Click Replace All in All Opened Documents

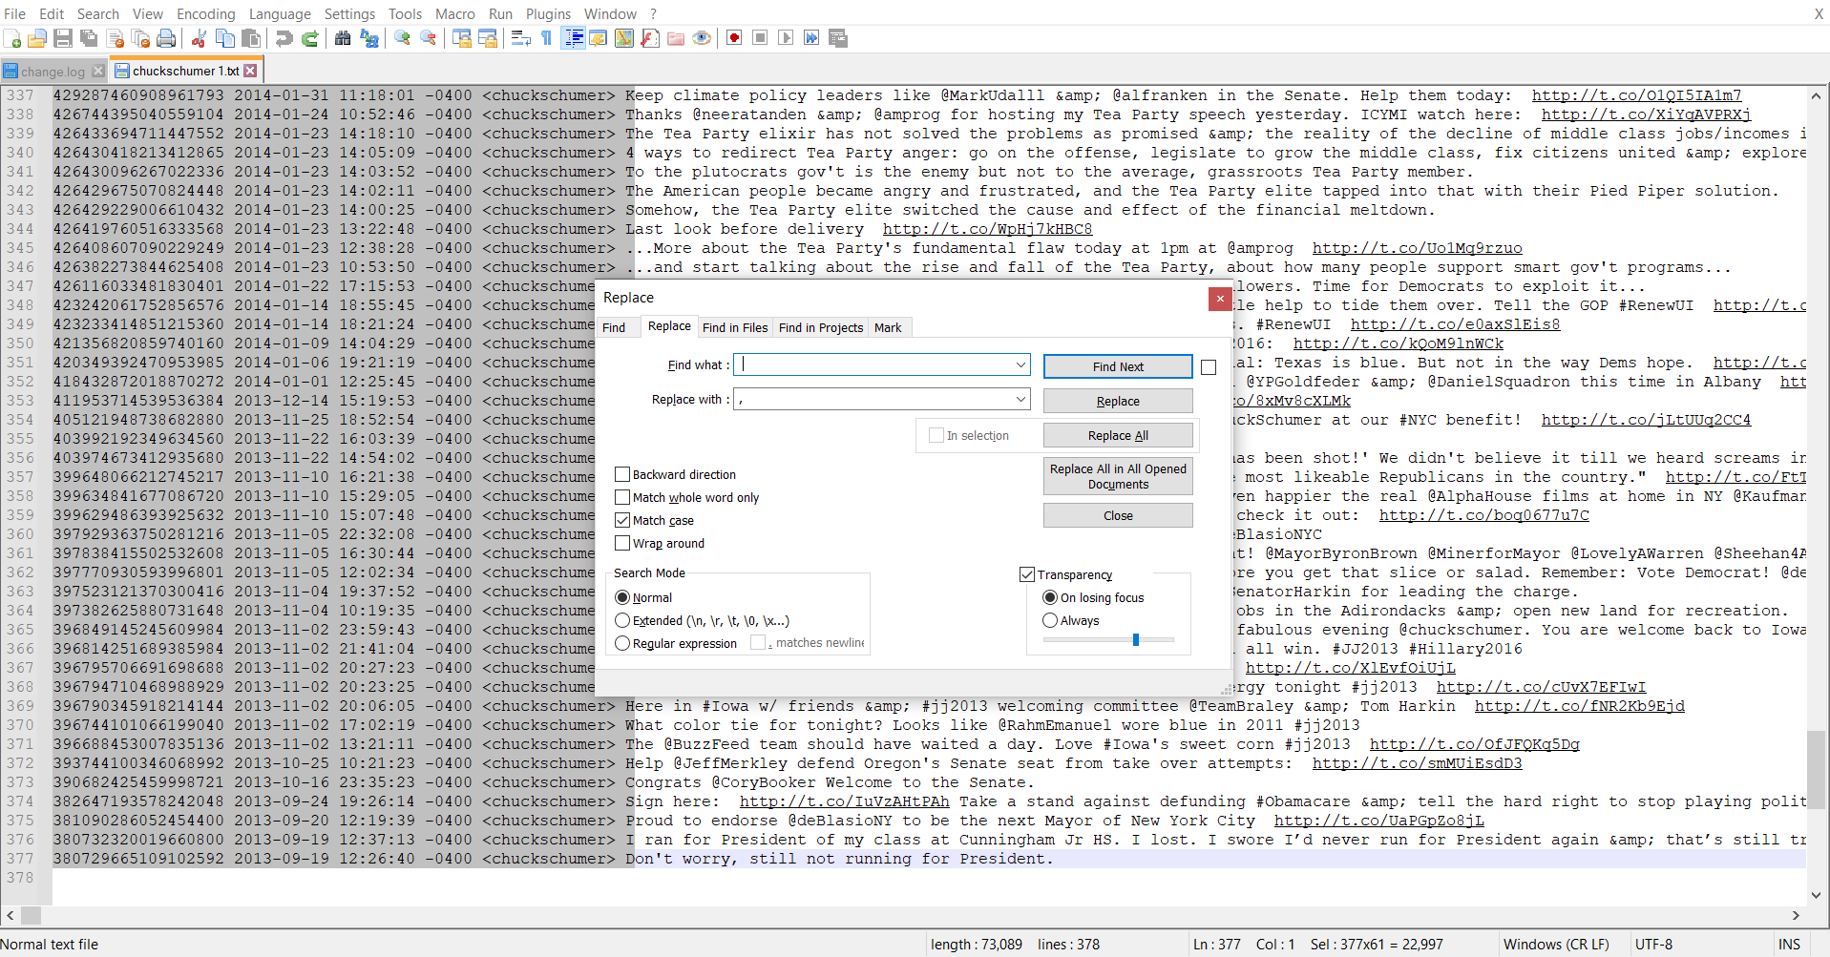1118,476
